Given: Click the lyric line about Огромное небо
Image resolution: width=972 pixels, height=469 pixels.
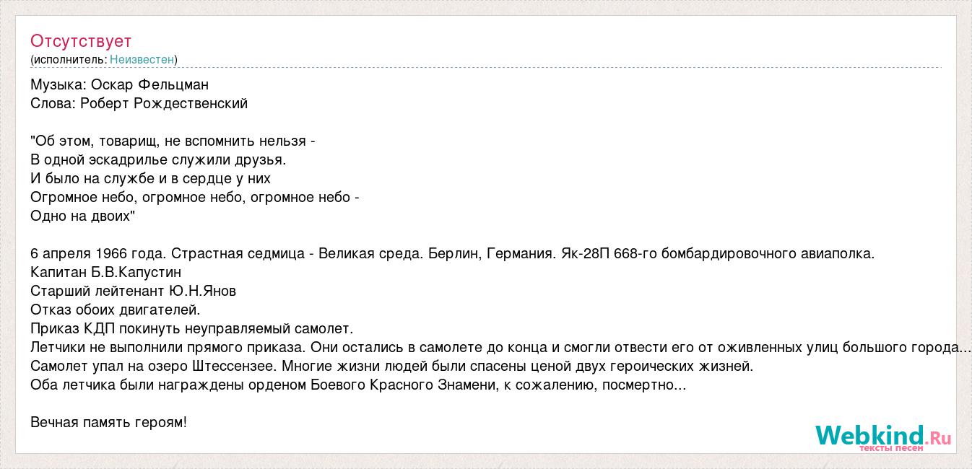Looking at the screenshot, I should 195,197.
